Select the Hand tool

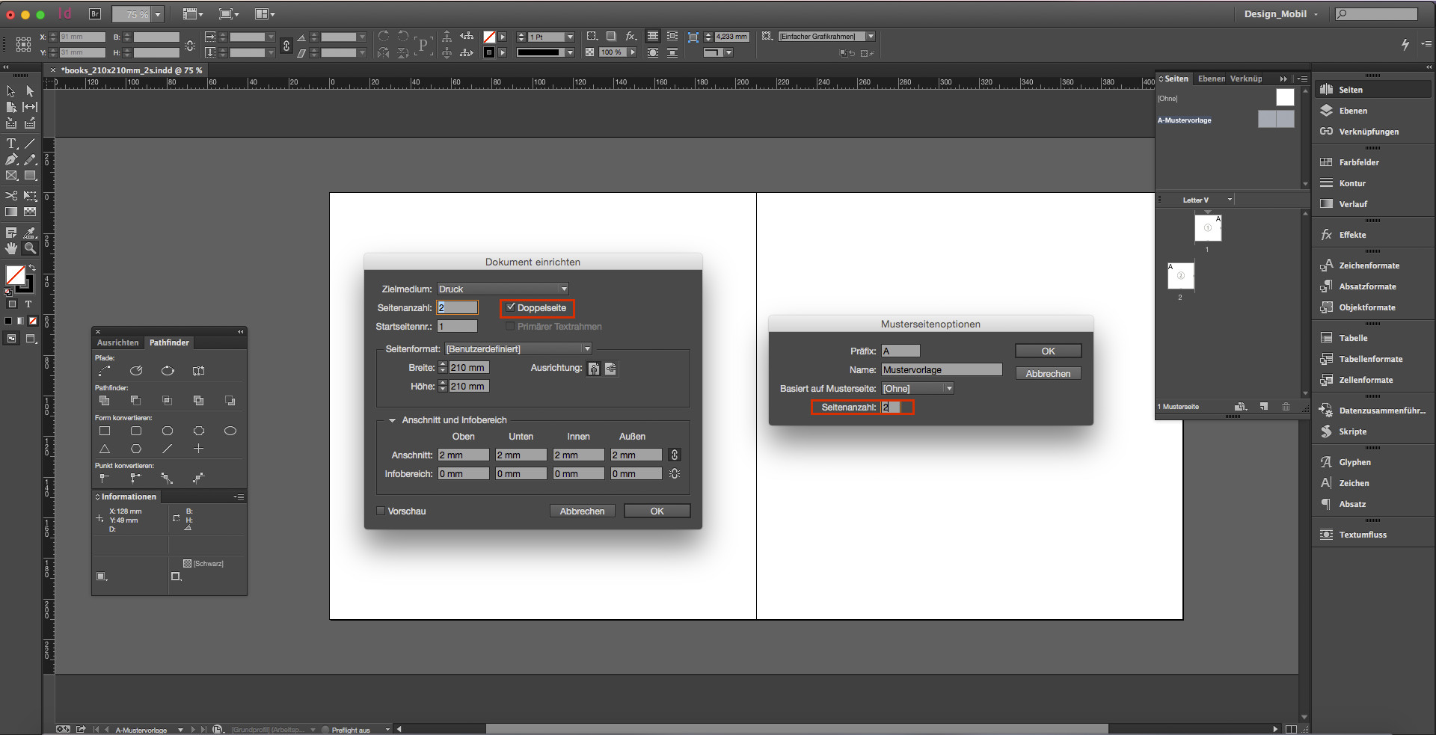(x=11, y=248)
